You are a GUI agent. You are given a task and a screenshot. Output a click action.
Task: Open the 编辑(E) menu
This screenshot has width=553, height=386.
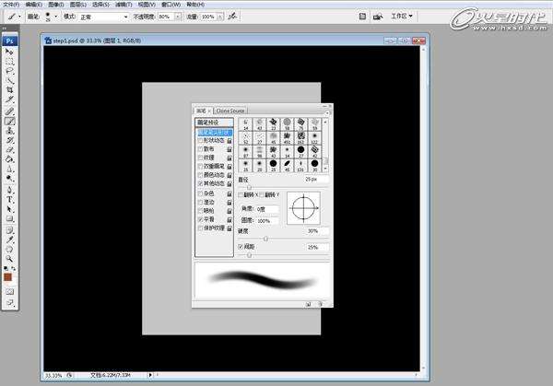tap(34, 5)
